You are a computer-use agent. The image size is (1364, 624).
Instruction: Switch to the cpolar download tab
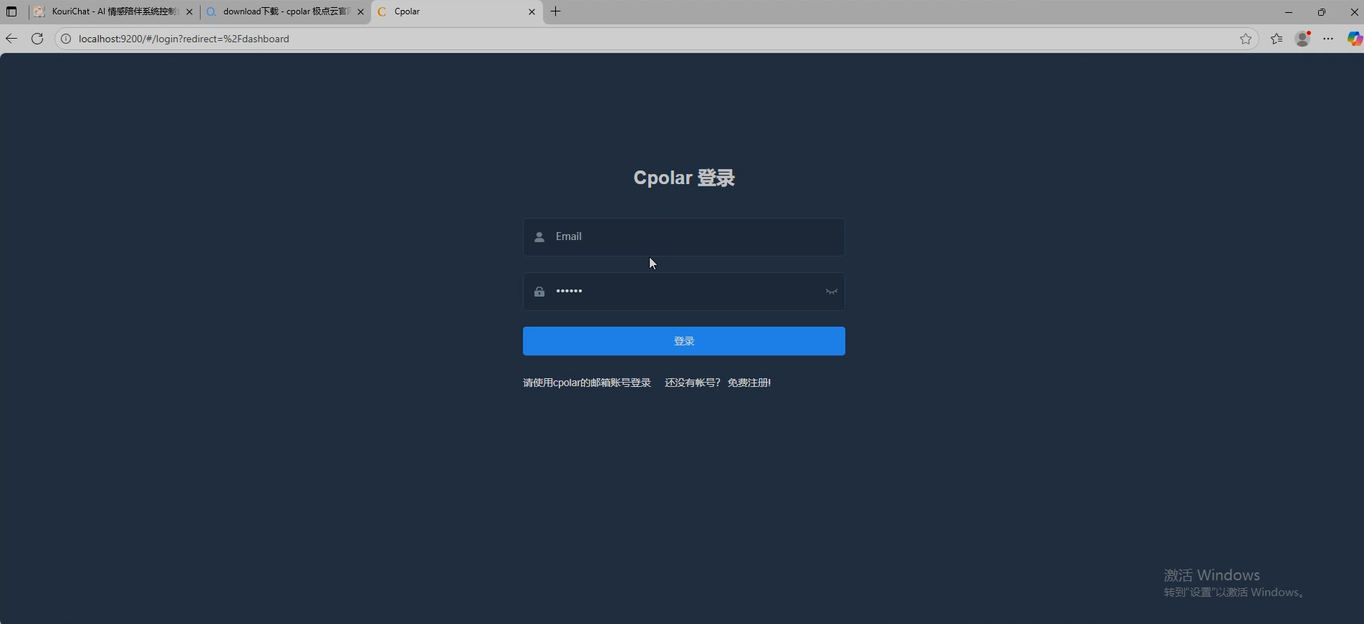coord(283,11)
